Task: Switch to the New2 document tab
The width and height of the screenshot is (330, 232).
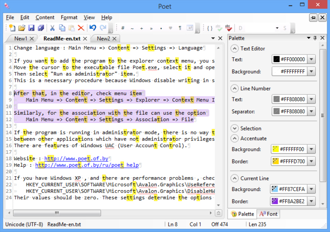Action: (x=103, y=39)
